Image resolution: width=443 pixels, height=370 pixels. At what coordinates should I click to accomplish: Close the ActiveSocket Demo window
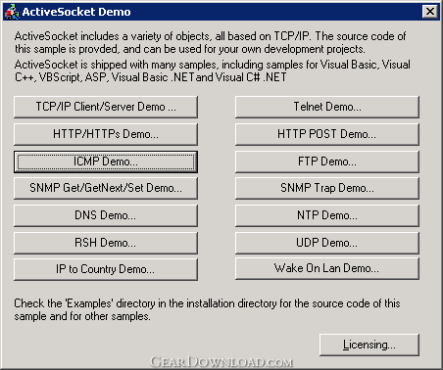(430, 12)
